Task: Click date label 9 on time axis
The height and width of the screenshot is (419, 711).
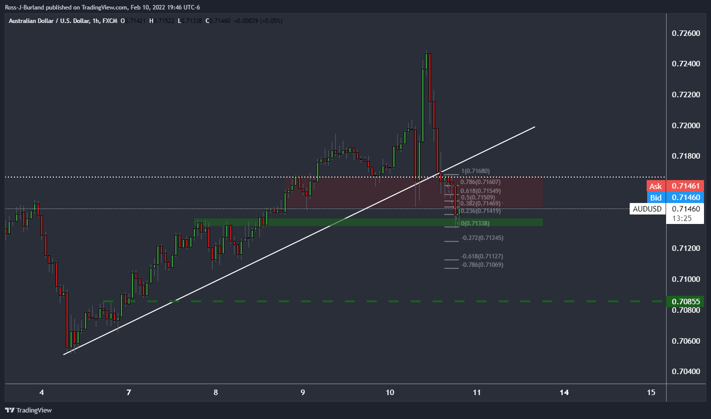Action: coord(303,393)
